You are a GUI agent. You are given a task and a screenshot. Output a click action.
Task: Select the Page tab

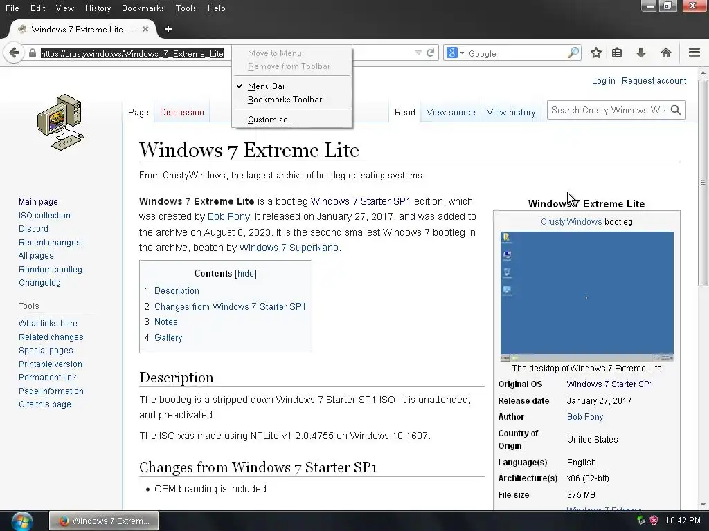pyautogui.click(x=138, y=113)
